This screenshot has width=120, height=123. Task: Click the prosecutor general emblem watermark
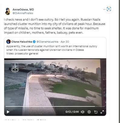pos(15,67)
